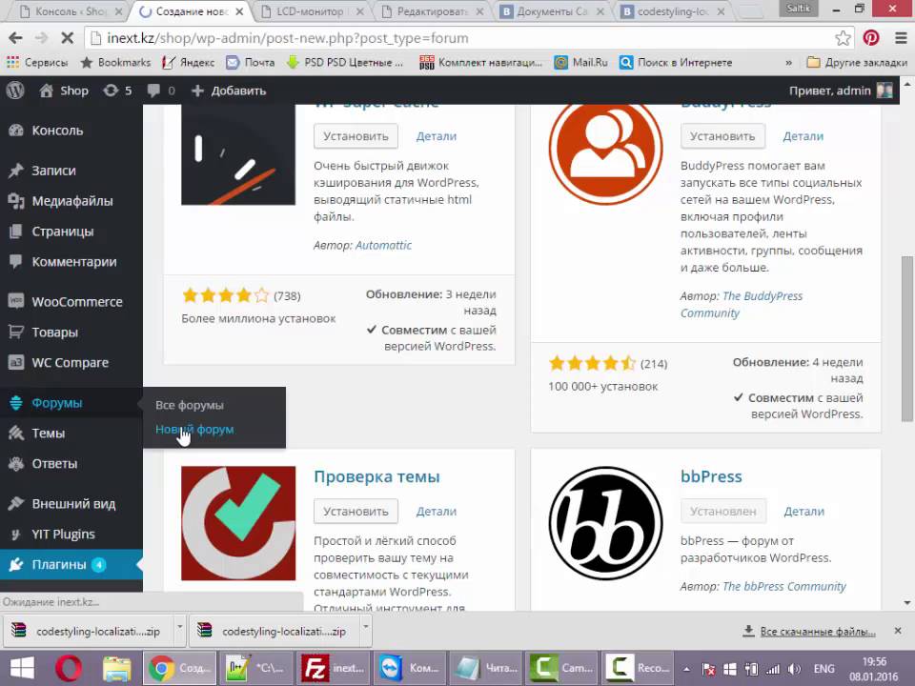This screenshot has height=686, width=915.
Task: Expand first codestyling zip download options arrow
Action: 179,631
